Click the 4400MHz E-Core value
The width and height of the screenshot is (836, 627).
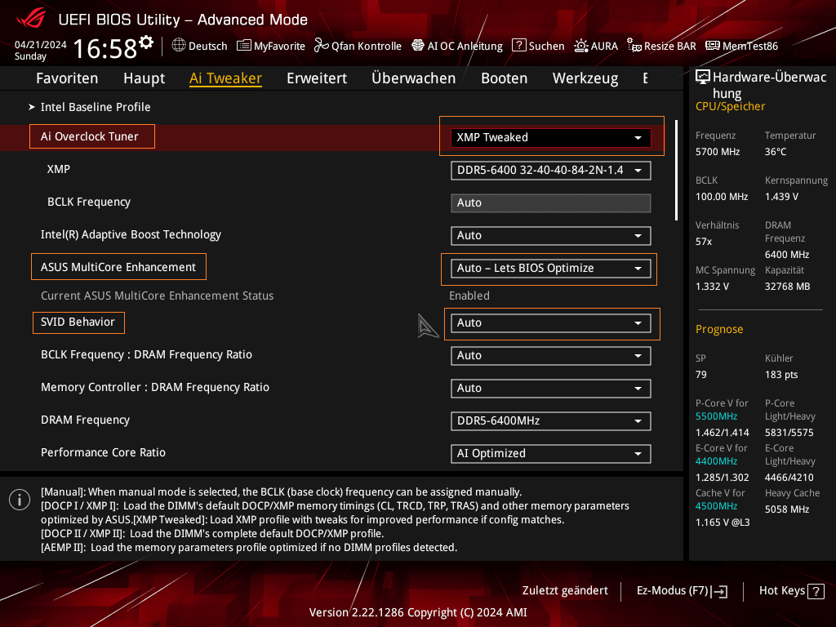[x=717, y=461]
